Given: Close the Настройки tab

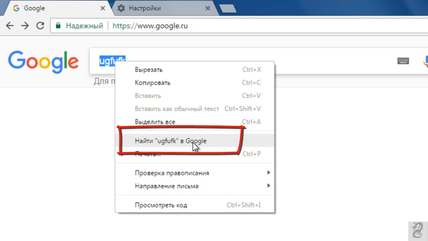Looking at the screenshot, I should coord(207,8).
